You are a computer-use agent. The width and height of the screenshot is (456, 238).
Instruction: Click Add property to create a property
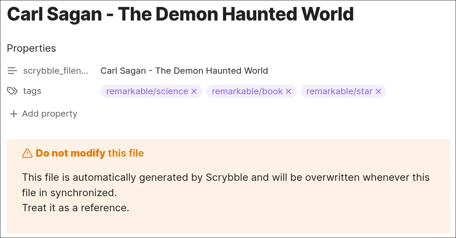coord(49,114)
